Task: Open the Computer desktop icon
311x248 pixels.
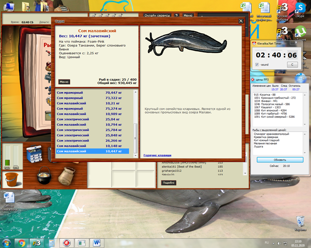Action: pyautogui.click(x=8, y=6)
